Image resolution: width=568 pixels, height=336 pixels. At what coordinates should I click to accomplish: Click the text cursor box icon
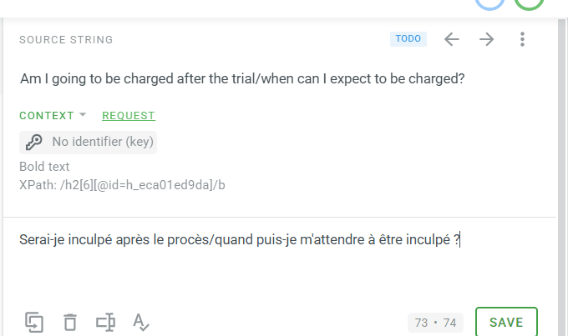(105, 322)
